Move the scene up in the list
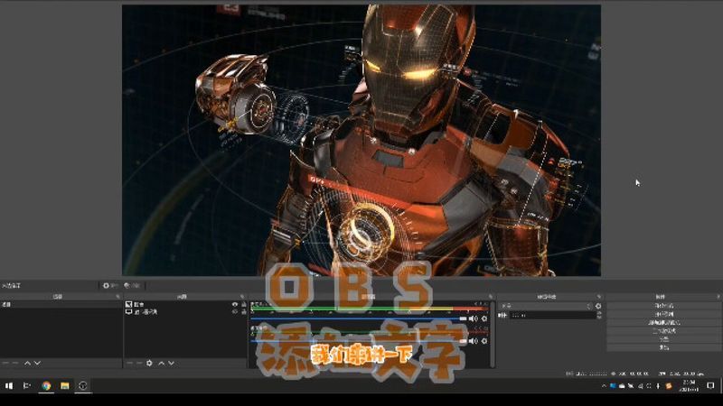The height and width of the screenshot is (406, 723). tap(27, 364)
